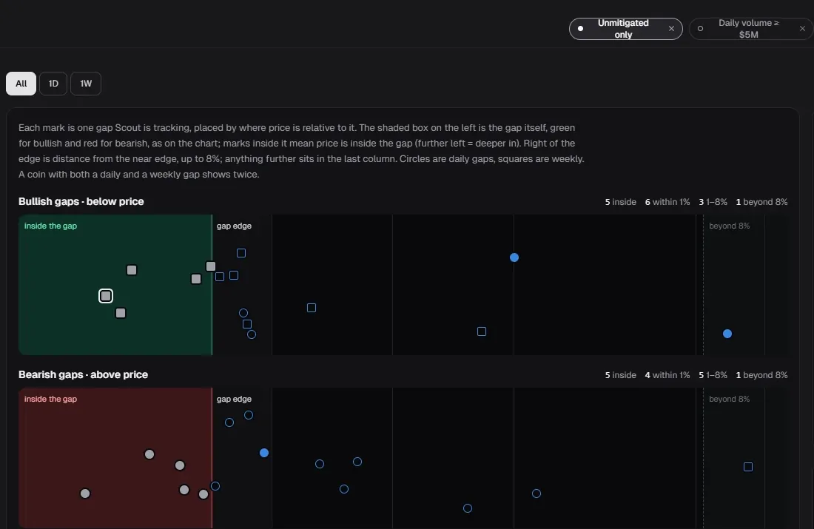
Task: Select hollow square in bearish beyond 8% column
Action: pyautogui.click(x=748, y=468)
